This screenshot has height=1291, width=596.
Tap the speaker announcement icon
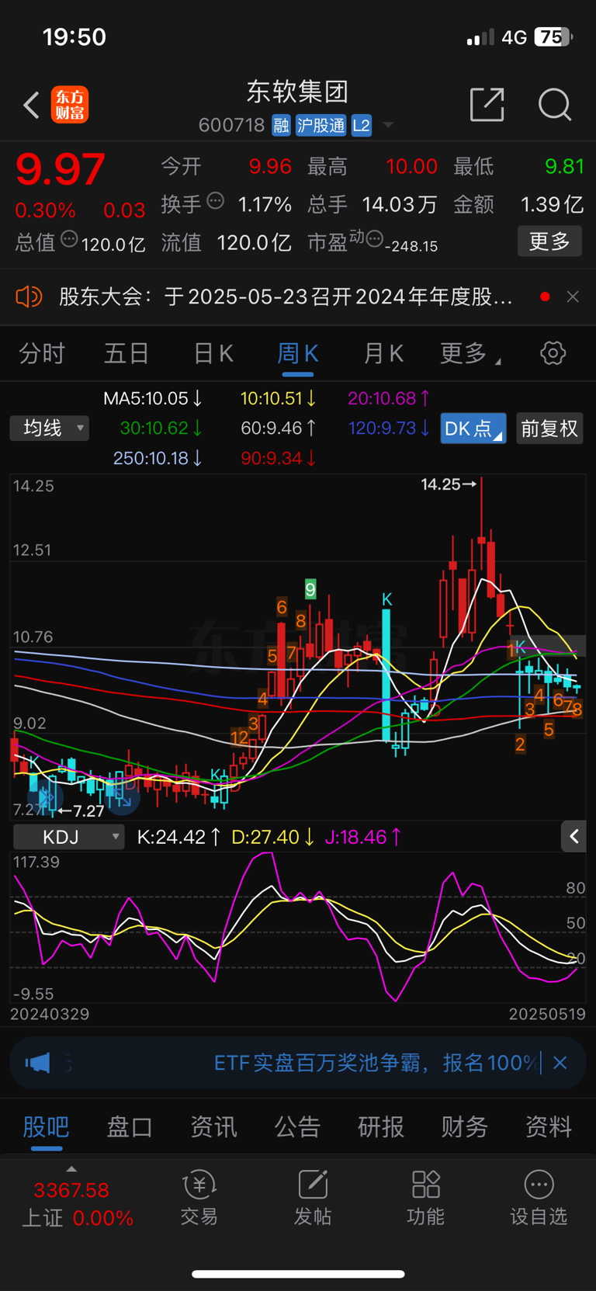pyautogui.click(x=29, y=297)
